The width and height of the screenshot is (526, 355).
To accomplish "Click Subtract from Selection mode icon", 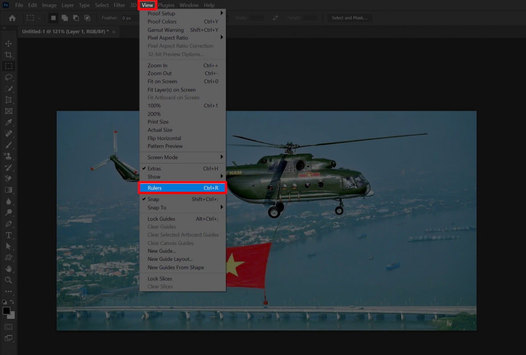I will click(76, 18).
